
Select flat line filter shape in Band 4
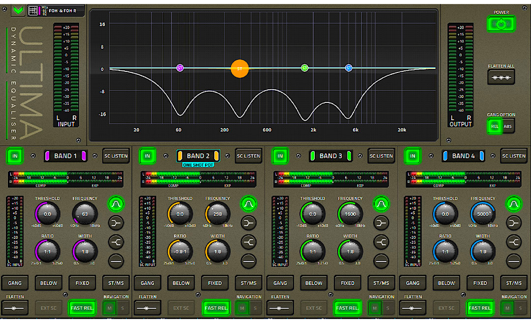(514, 260)
